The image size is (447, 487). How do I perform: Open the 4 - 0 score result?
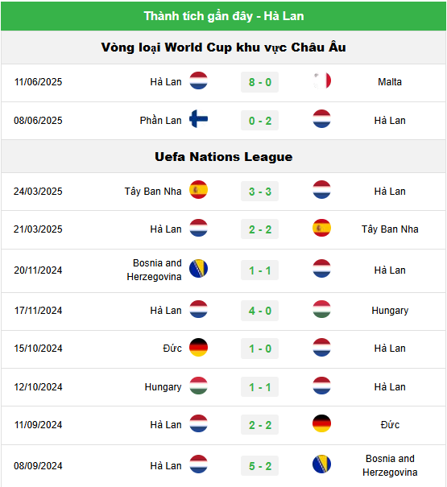[x=260, y=311]
